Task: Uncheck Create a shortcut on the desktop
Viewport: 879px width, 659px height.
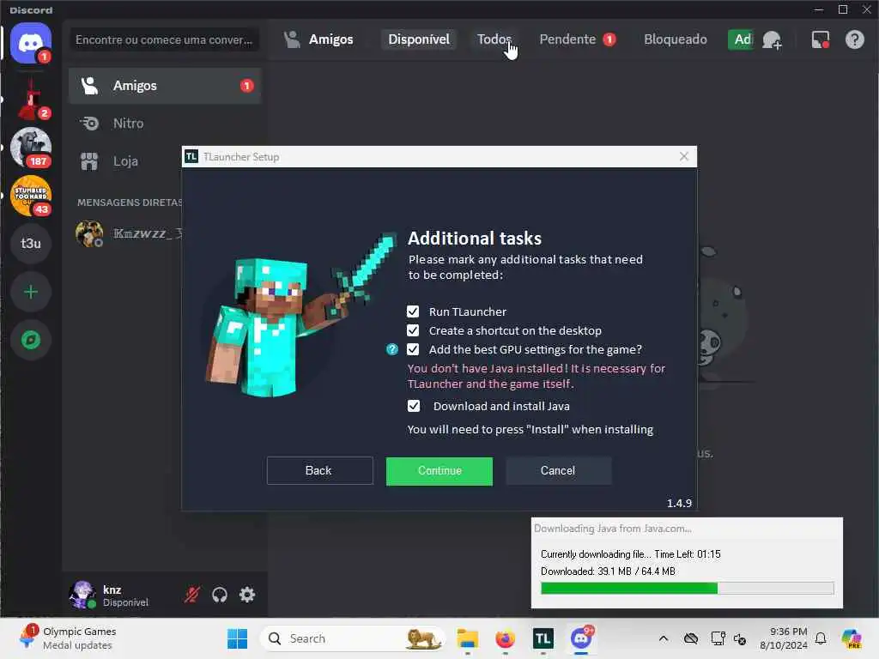Action: click(413, 330)
